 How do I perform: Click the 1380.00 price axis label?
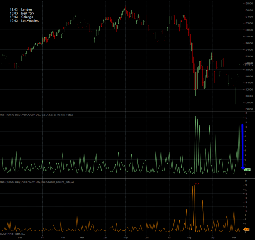tap(249, 4)
